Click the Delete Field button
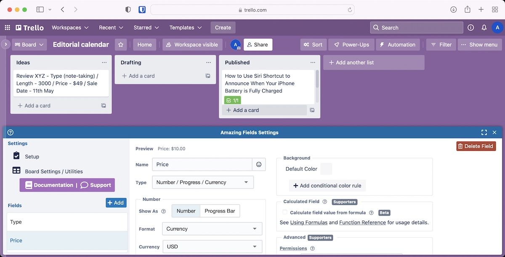Image resolution: width=505 pixels, height=257 pixels. pos(476,146)
